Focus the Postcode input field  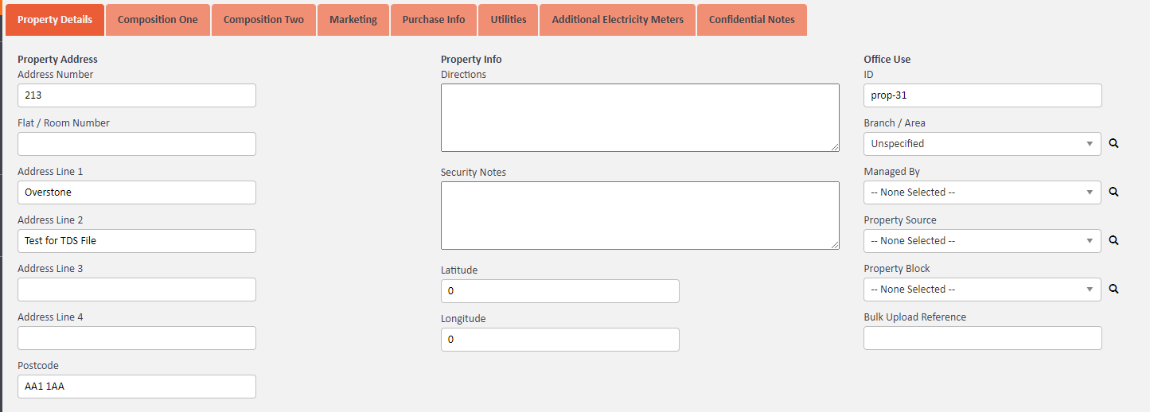[137, 387]
